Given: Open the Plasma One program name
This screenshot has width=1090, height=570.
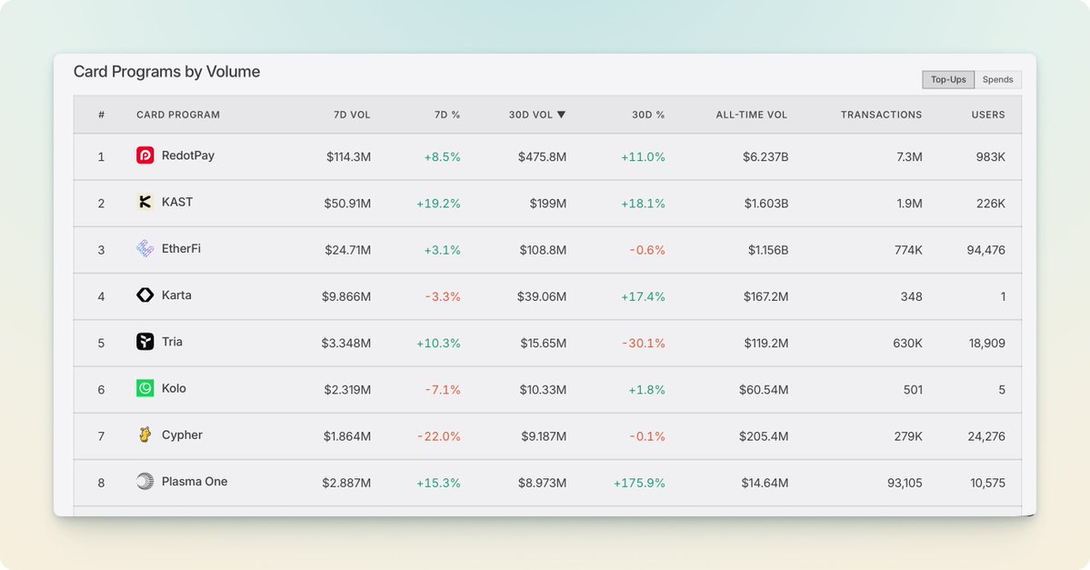Looking at the screenshot, I should (x=195, y=482).
